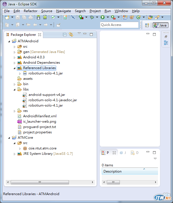Toggle Link with Editor in Package Explorer
The width and height of the screenshot is (173, 203).
tap(71, 34)
